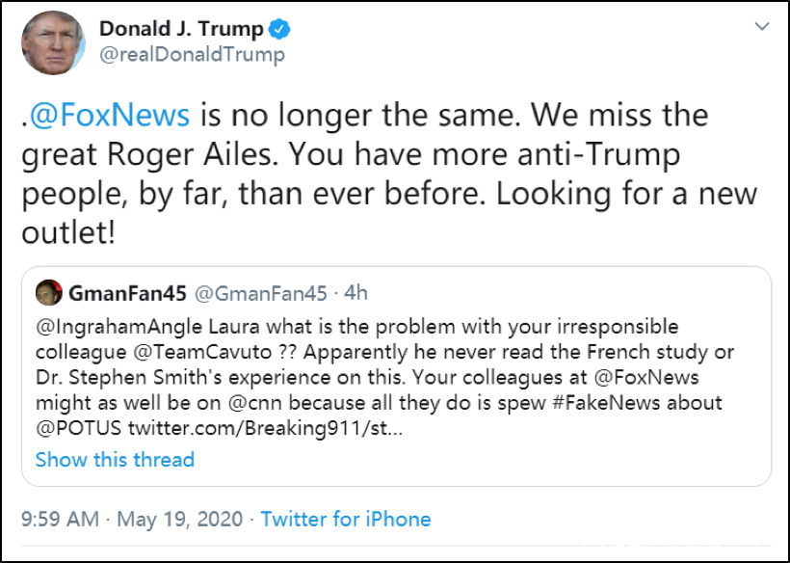
Task: Open the twitter.com/Breaking911 link
Action: coord(266,426)
